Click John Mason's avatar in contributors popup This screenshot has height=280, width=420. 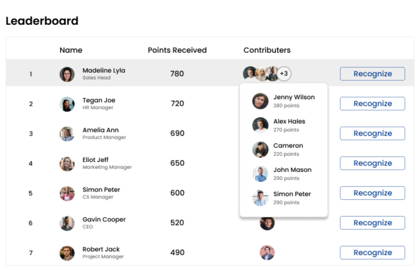pos(260,174)
